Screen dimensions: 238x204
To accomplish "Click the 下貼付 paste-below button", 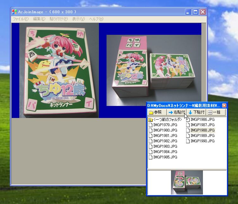I will pyautogui.click(x=196, y=112).
